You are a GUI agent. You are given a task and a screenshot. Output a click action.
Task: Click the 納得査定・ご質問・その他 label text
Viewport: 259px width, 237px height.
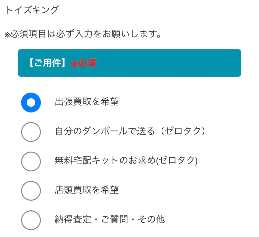pos(109,220)
